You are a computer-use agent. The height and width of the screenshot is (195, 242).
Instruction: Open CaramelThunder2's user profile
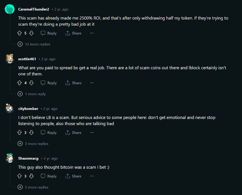click(x=34, y=9)
